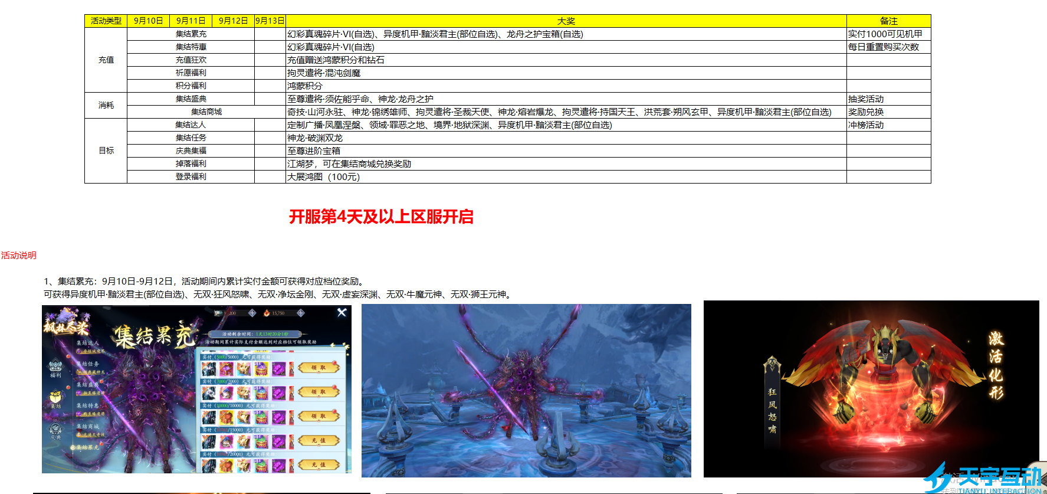The width and height of the screenshot is (1047, 494).
Task: Click the dark mecha reward icon in the 7000 row
Action: 209,393
